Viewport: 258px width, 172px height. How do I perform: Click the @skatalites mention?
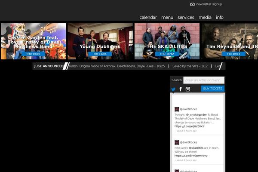coord(196,148)
